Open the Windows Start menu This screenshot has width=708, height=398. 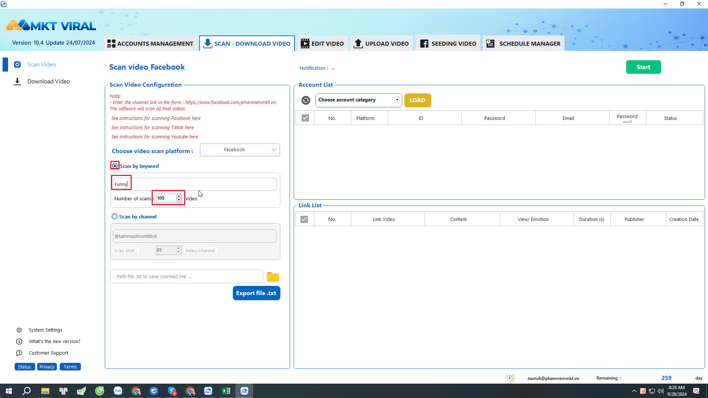(x=9, y=391)
